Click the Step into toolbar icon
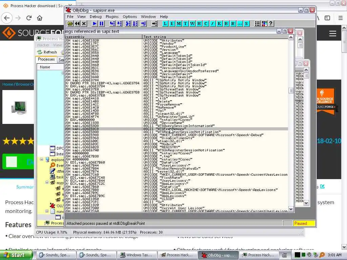Viewport: 347px width, 260px height. [x=113, y=24]
